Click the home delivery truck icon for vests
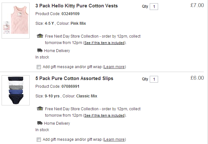Viewport: 208px width, 144px height. click(x=40, y=50)
